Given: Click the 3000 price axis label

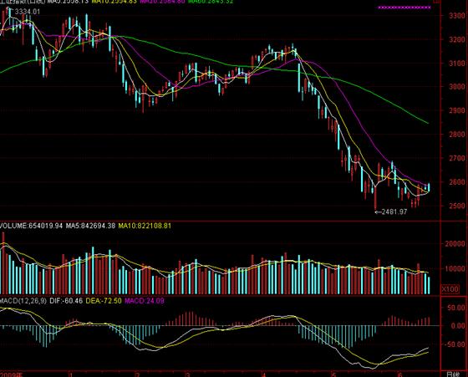Looking at the screenshot, I should 457,87.
